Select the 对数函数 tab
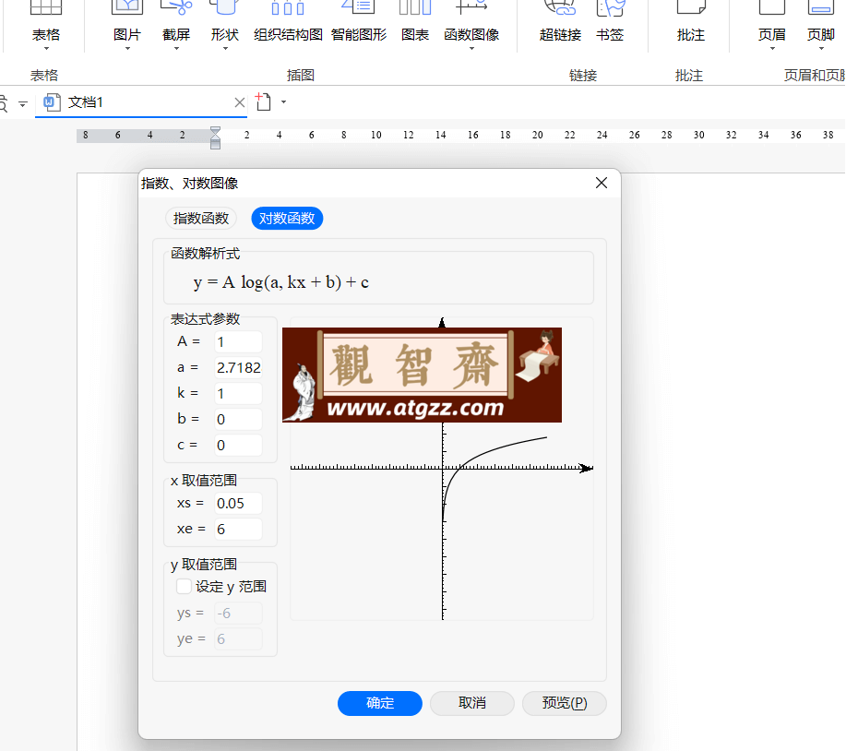This screenshot has height=751, width=846. 287,219
